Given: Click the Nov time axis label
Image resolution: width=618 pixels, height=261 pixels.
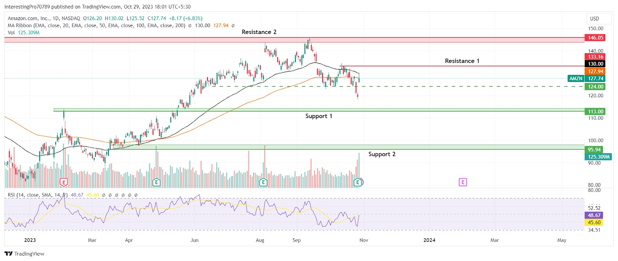Looking at the screenshot, I should pos(364,240).
